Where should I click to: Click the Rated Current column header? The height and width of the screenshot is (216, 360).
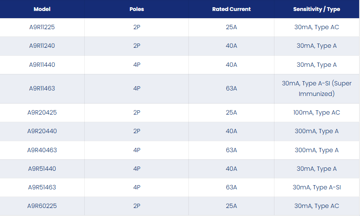pyautogui.click(x=231, y=9)
